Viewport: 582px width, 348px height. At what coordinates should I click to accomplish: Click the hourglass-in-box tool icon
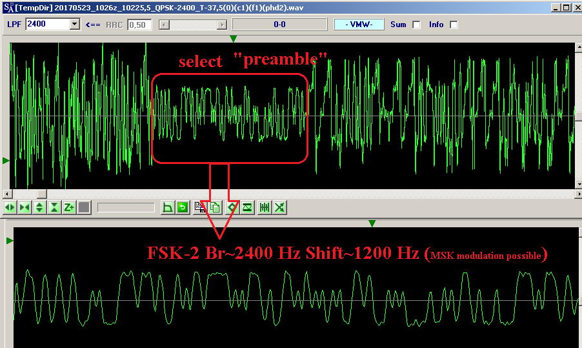(247, 207)
